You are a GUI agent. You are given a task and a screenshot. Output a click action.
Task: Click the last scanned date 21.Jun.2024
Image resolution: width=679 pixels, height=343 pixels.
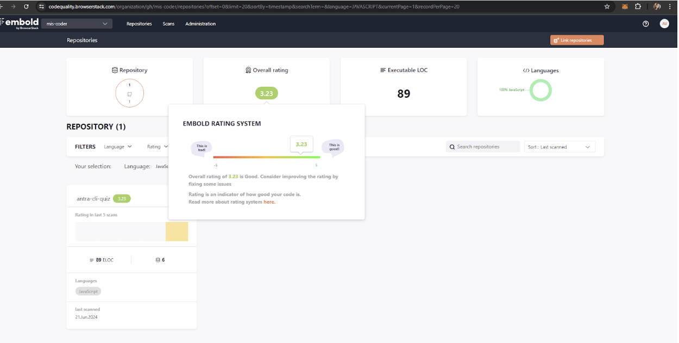click(x=86, y=317)
